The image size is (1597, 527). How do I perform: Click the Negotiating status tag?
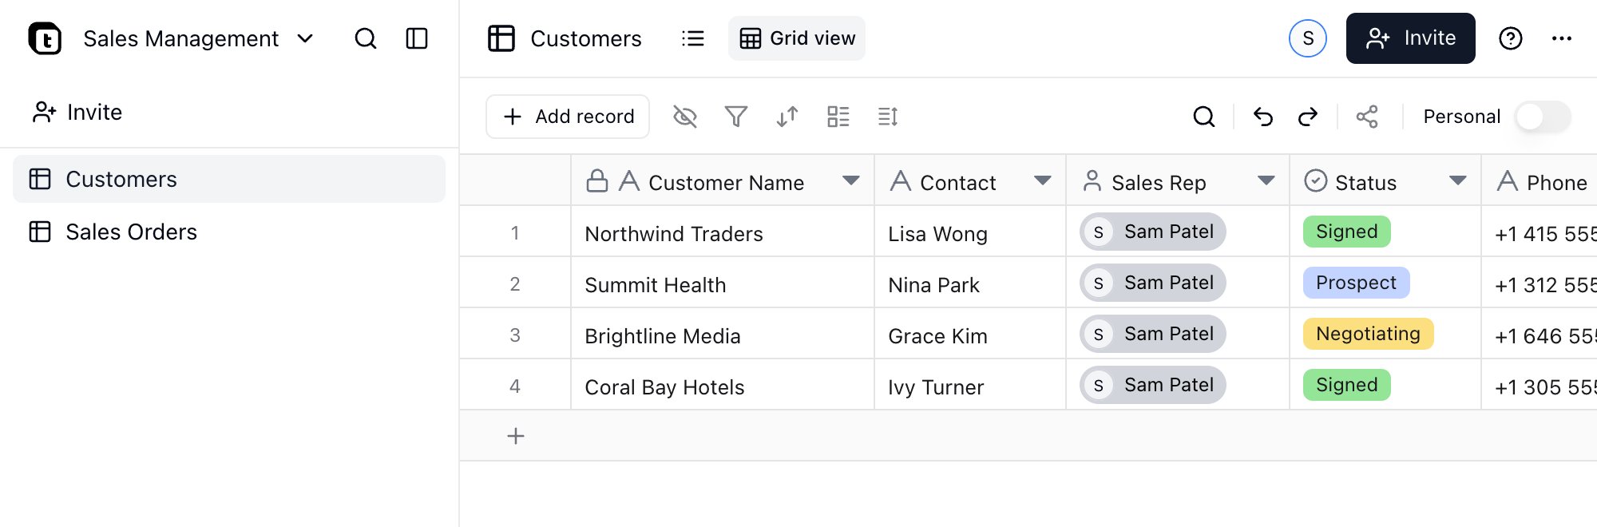(1369, 334)
